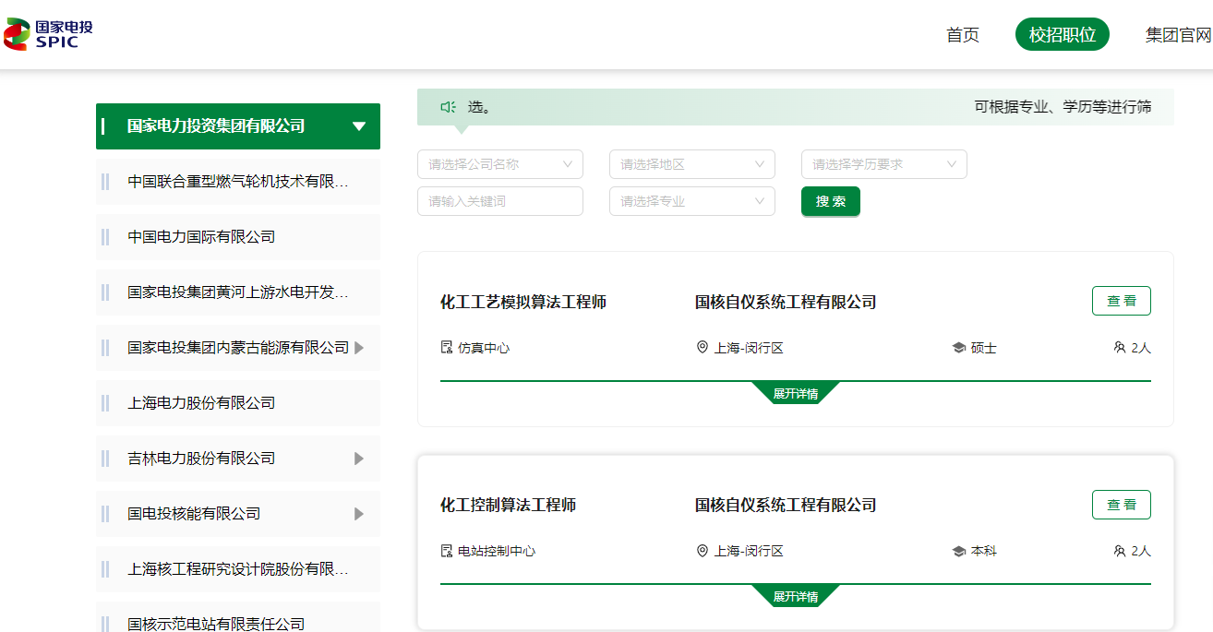Viewport: 1213px width, 632px height.
Task: Open job title 化工控制算法工程师
Action: [x=509, y=505]
